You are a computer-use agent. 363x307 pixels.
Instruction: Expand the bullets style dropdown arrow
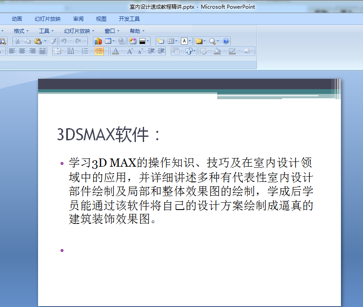106,51
